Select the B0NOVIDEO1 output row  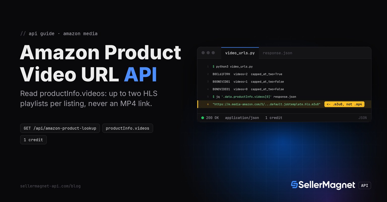[x=248, y=89]
